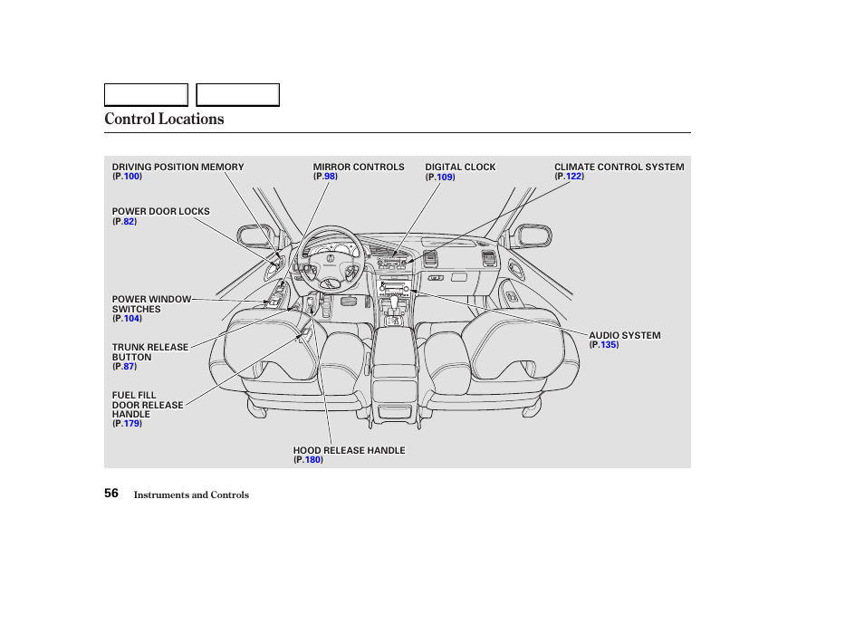Select the DRIVING POSITION MEMORY label
The width and height of the screenshot is (864, 643).
click(178, 167)
